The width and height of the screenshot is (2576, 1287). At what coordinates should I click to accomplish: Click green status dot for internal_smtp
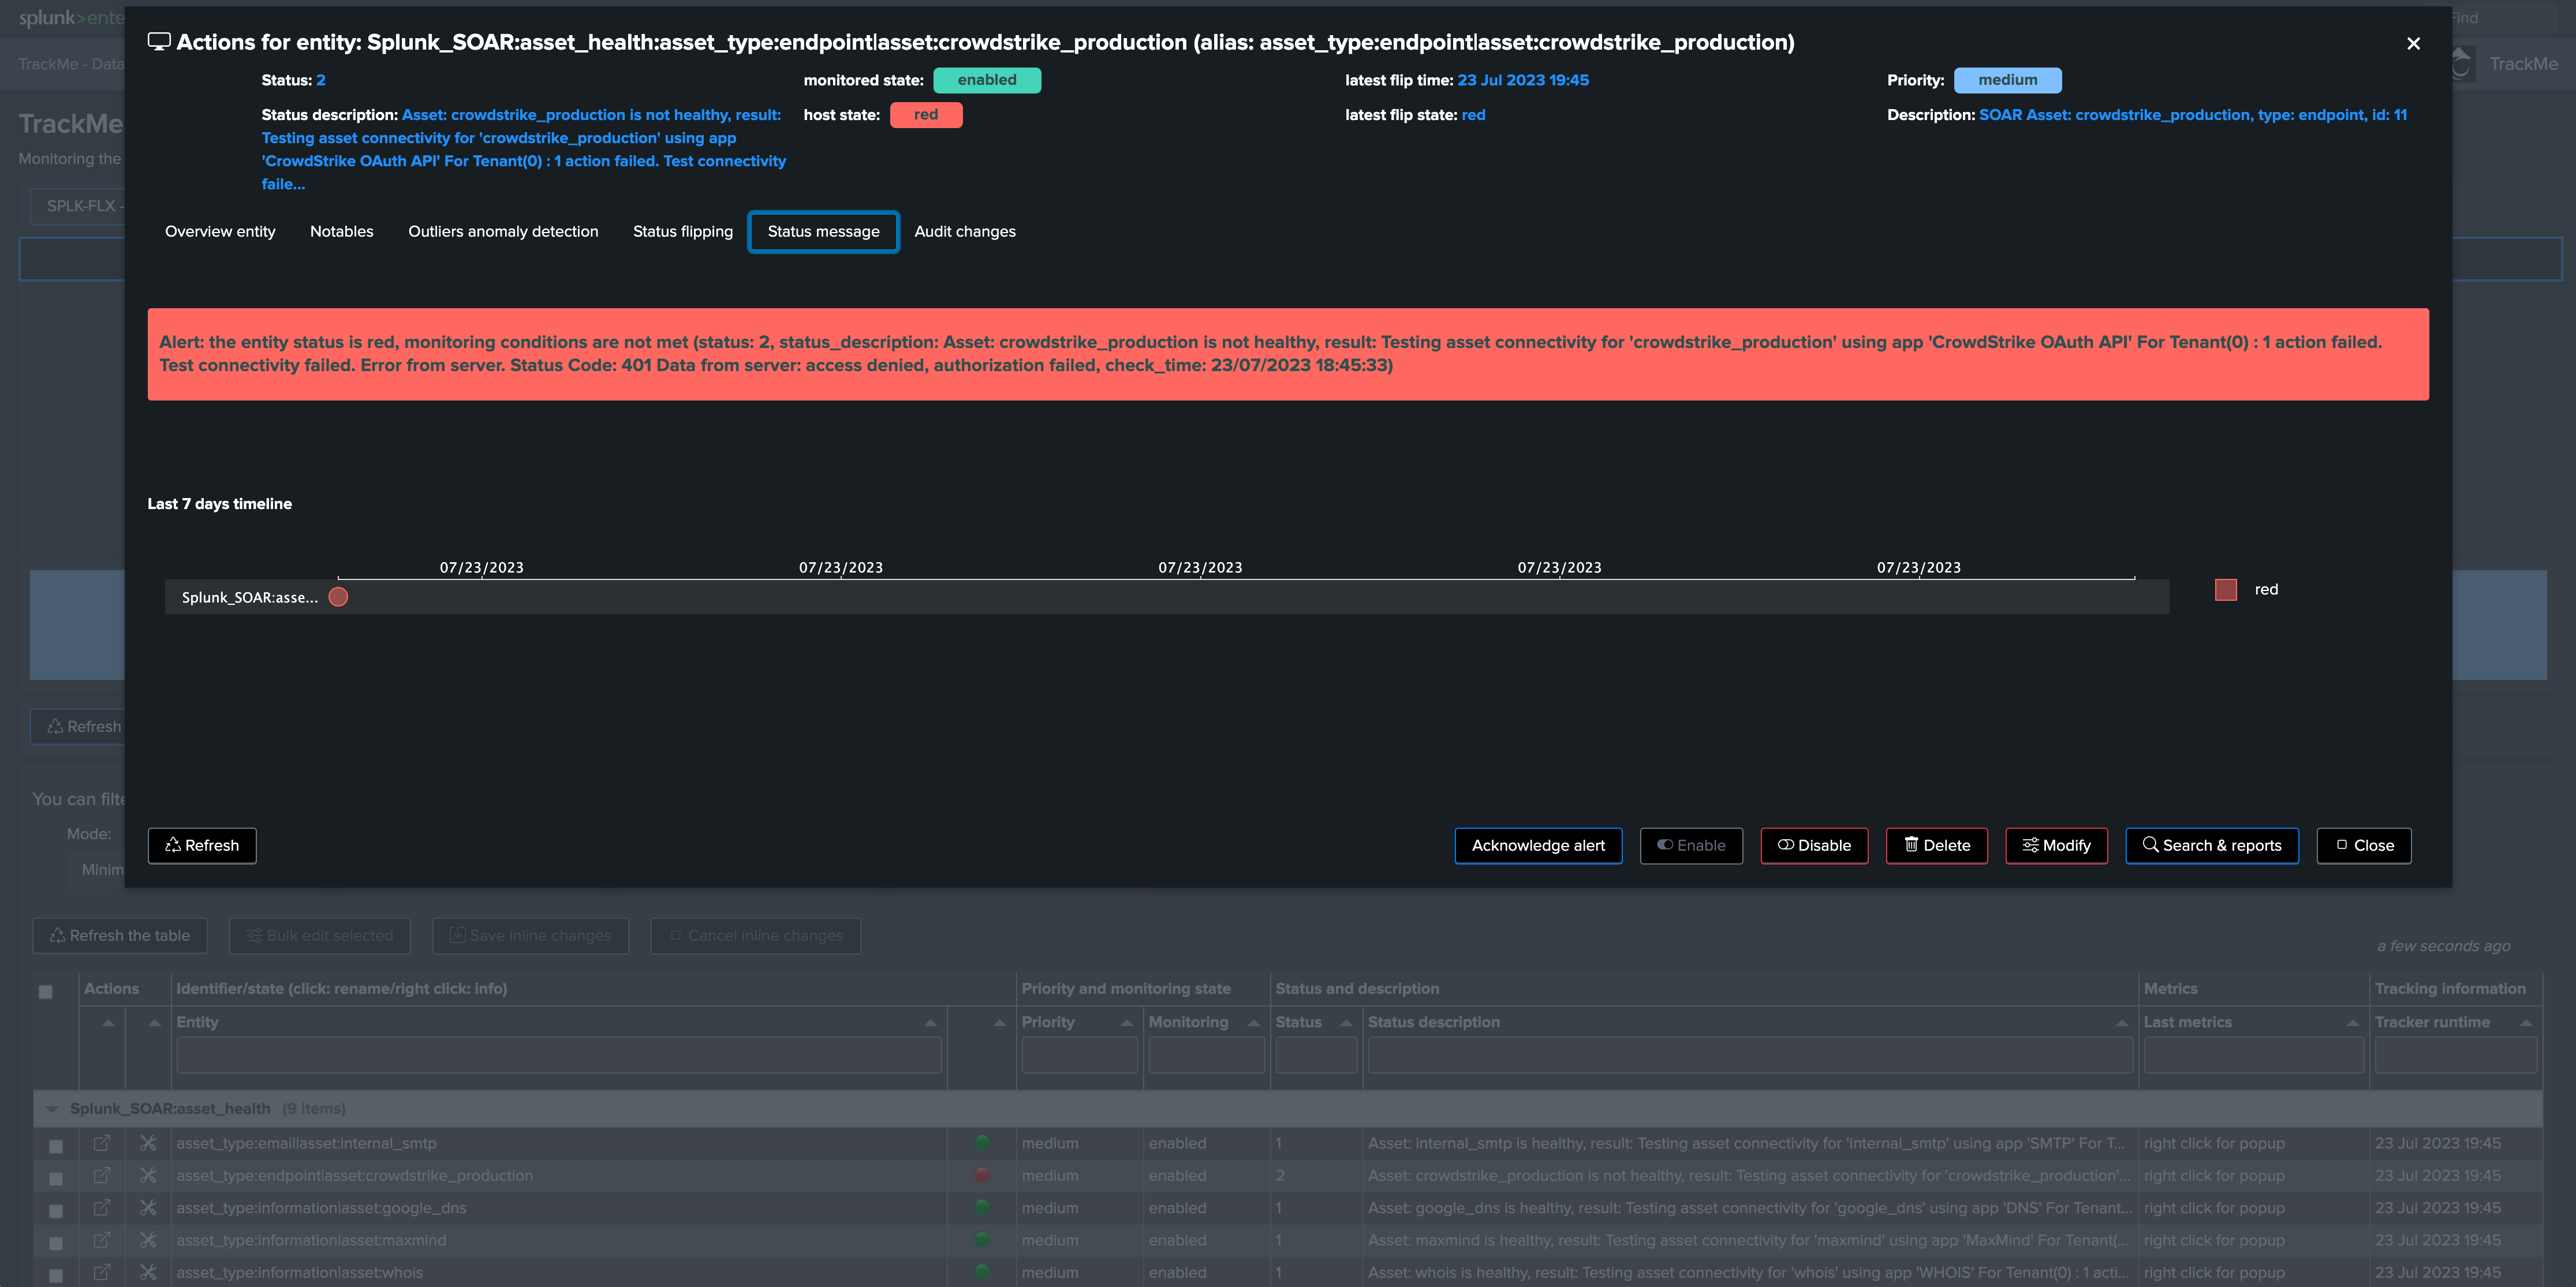point(982,1142)
